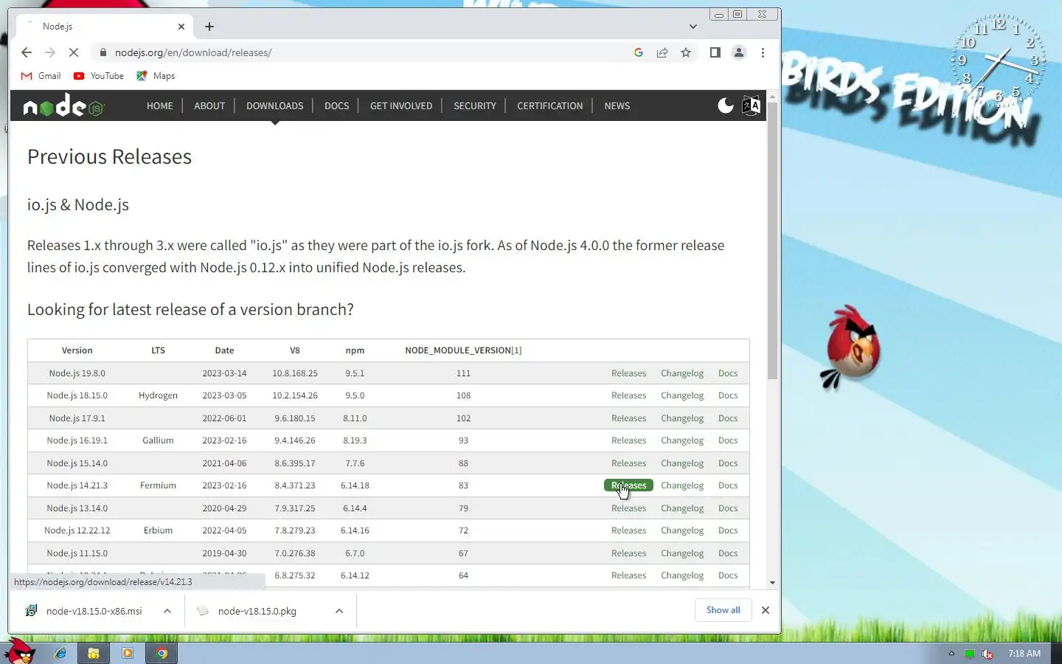Viewport: 1062px width, 664px height.
Task: Open the tab search dropdown arrow
Action: 693,27
